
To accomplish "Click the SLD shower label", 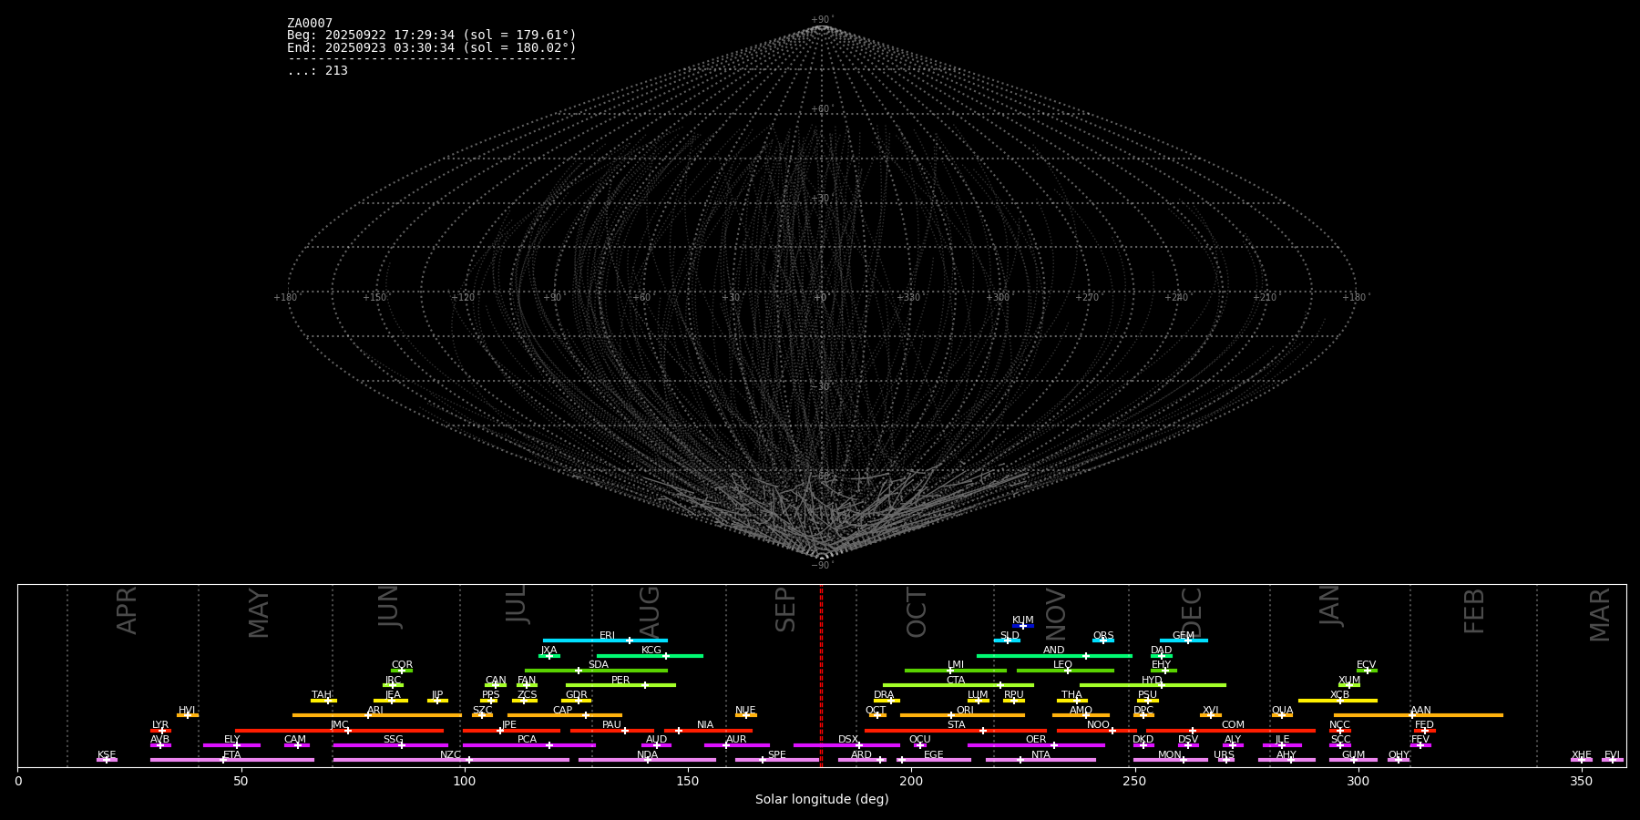I will 1010,636.
